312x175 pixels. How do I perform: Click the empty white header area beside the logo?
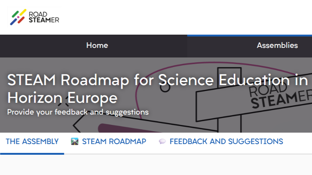[x=185, y=17]
